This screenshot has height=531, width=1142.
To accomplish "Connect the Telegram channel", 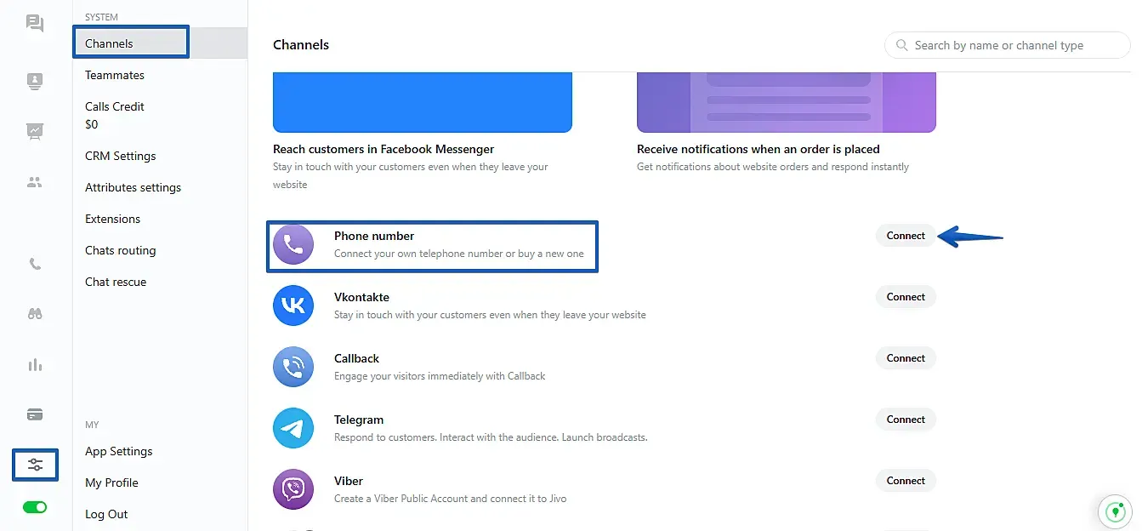I will 906,420.
